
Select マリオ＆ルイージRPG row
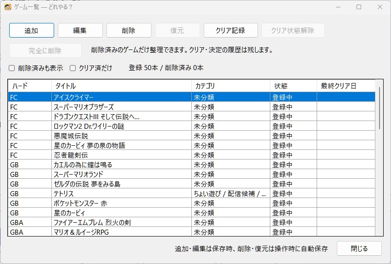191,232
